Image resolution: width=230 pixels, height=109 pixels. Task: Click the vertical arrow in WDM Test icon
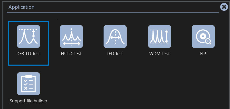pos(166,36)
